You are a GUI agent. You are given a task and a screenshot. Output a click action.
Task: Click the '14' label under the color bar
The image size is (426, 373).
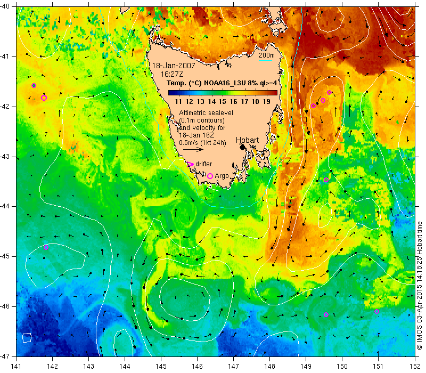point(211,101)
